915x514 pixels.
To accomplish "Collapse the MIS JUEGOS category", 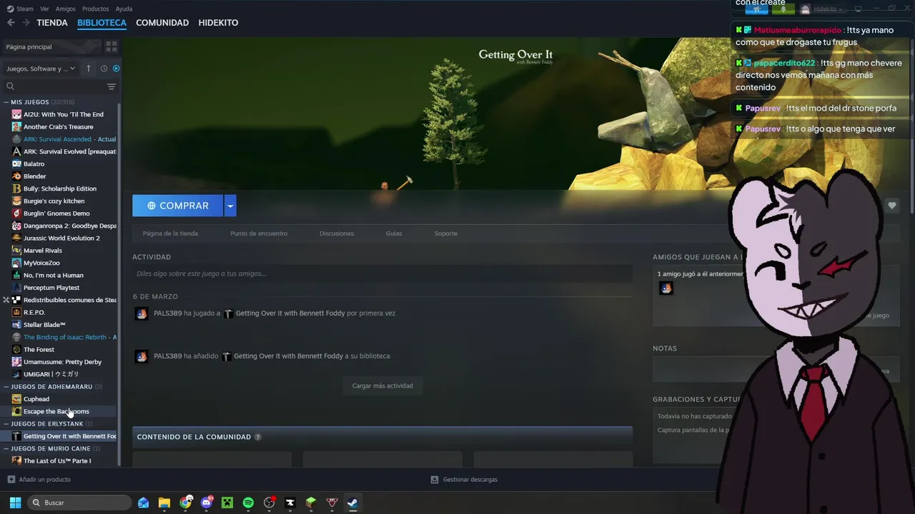I will click(x=6, y=102).
